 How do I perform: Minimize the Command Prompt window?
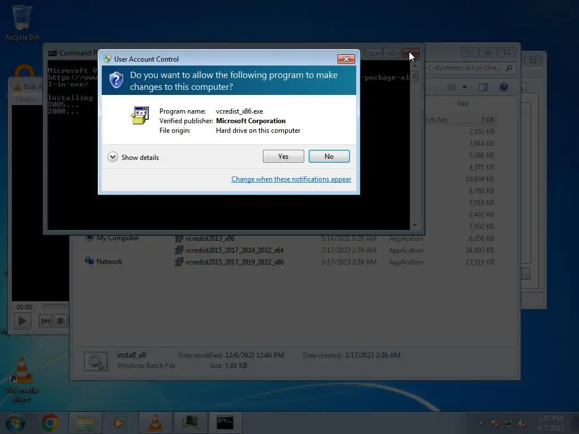[373, 53]
